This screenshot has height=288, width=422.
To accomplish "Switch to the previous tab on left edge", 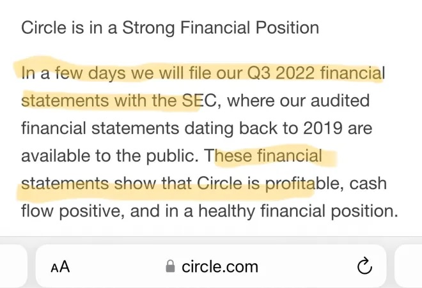I will (x=13, y=266).
